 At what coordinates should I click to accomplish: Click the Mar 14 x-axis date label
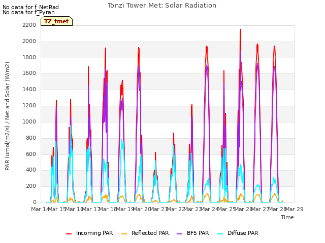click(x=40, y=209)
